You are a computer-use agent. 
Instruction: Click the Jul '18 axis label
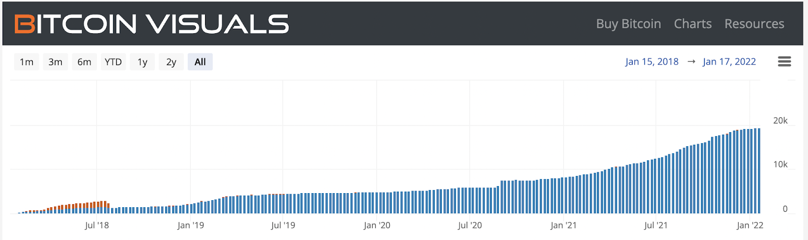97,225
